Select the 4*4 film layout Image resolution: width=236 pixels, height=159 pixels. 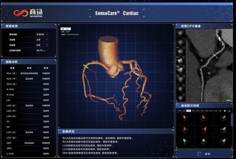coord(198,111)
